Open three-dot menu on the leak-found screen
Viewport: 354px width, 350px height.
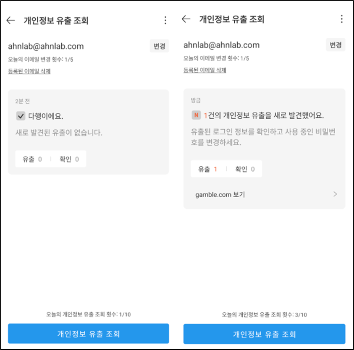tap(341, 19)
